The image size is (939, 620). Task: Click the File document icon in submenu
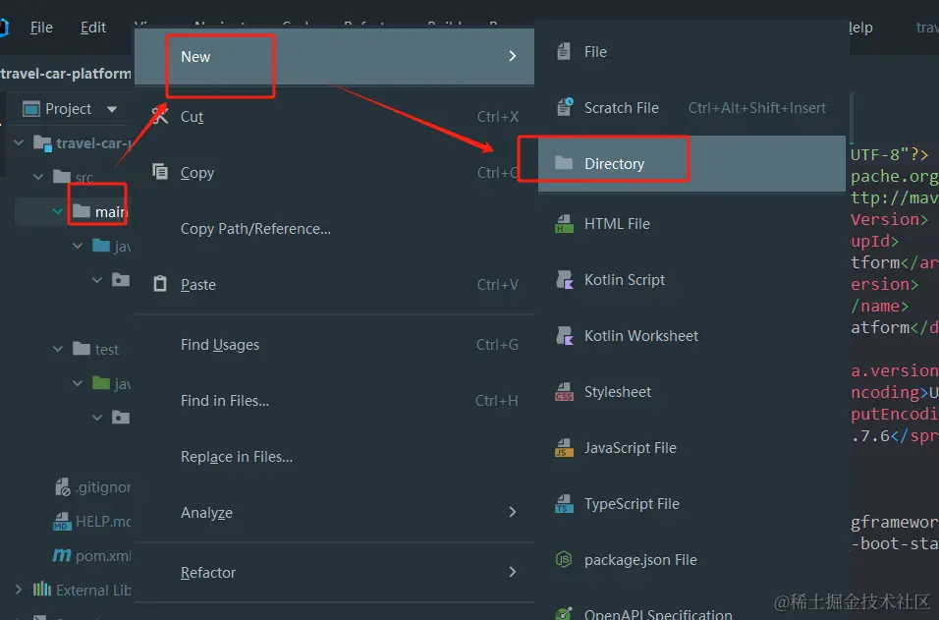(564, 51)
